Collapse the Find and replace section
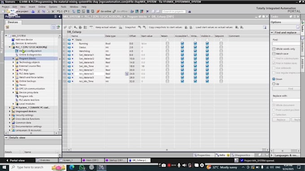The width and height of the screenshot is (305, 171). coord(272,32)
